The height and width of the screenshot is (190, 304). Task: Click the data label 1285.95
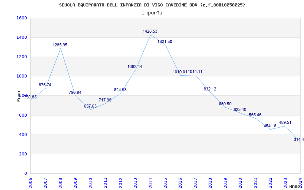(x=60, y=45)
